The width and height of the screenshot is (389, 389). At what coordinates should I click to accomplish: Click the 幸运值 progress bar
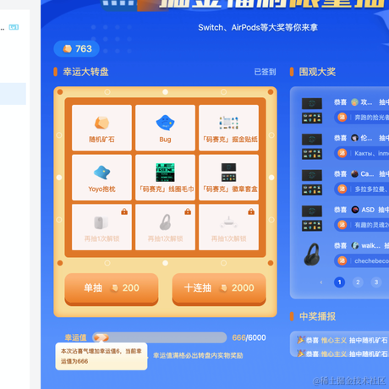pyautogui.click(x=160, y=337)
